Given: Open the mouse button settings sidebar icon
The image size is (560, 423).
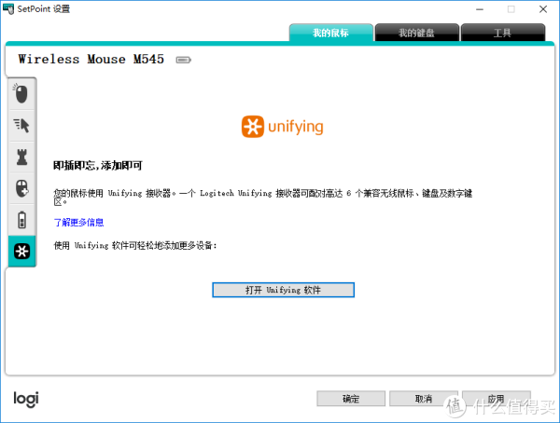Looking at the screenshot, I should click(x=21, y=94).
